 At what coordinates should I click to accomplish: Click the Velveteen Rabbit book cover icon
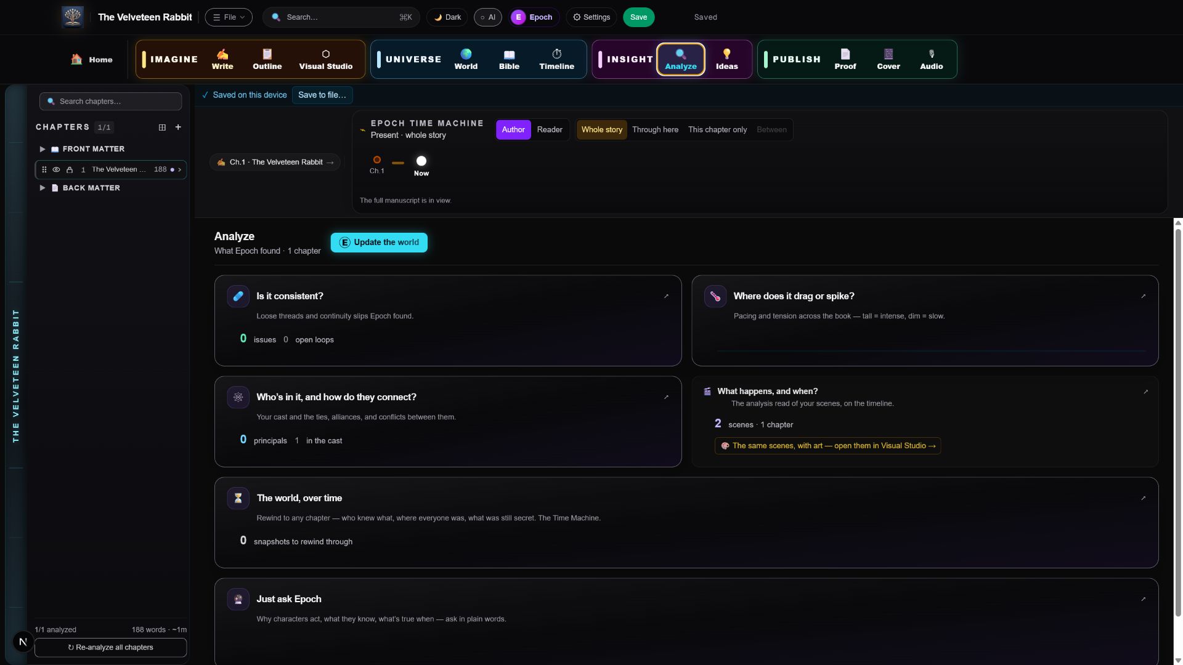(73, 17)
